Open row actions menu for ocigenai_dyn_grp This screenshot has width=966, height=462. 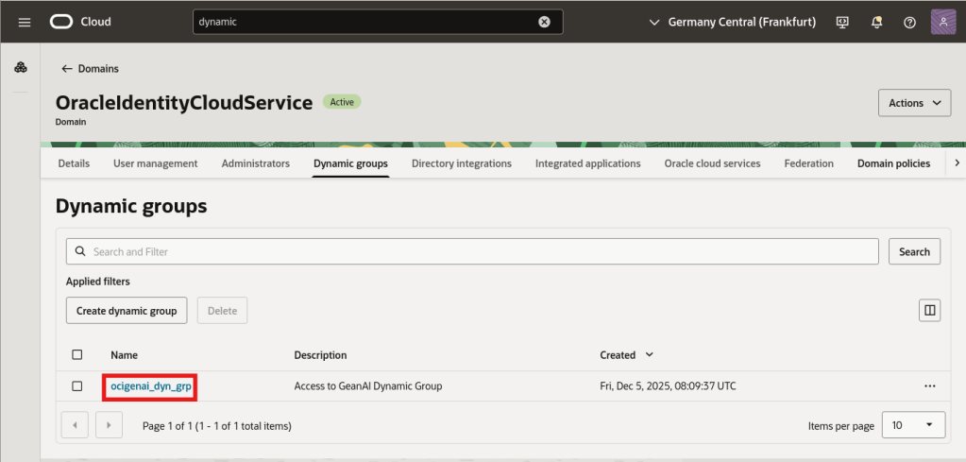(x=929, y=385)
